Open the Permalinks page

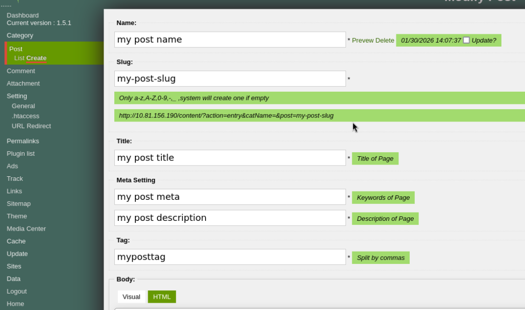point(23,140)
